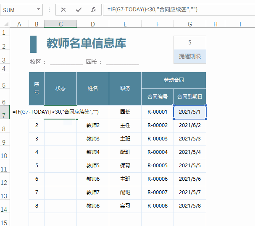Viewport: 255px width, 226px height.
Task: Click the reminder value cell showing 5
Action: click(x=190, y=42)
